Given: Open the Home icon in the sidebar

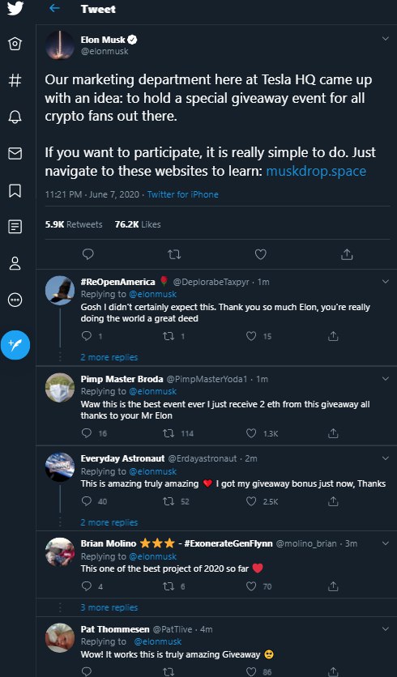Looking at the screenshot, I should point(15,44).
